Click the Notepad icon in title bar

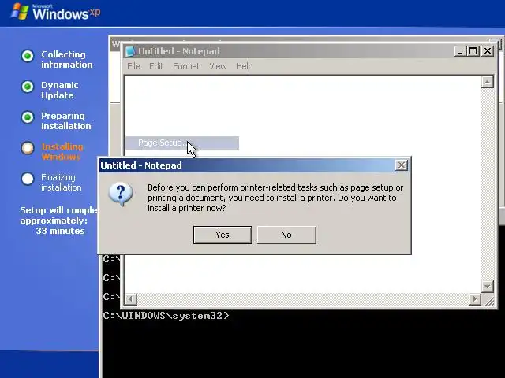click(x=130, y=51)
